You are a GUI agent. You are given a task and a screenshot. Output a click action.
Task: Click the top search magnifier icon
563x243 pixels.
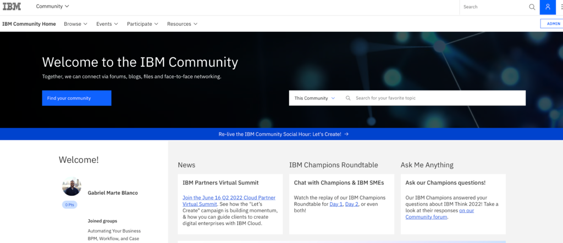click(532, 7)
